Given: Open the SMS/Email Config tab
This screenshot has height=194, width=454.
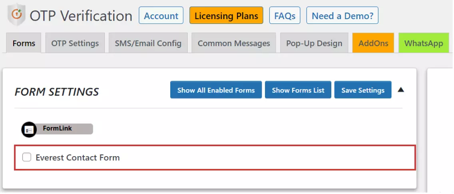Looking at the screenshot, I should click(148, 43).
